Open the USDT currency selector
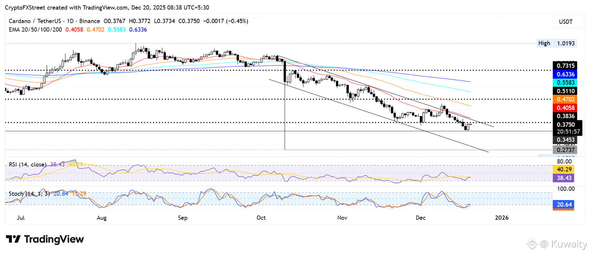The height and width of the screenshot is (254, 590). (568, 21)
